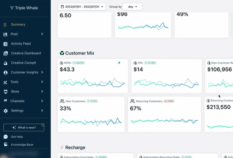Image resolution: width=233 pixels, height=158 pixels.
Task: Click the pin icon on NCPA card
Action: 119,63
